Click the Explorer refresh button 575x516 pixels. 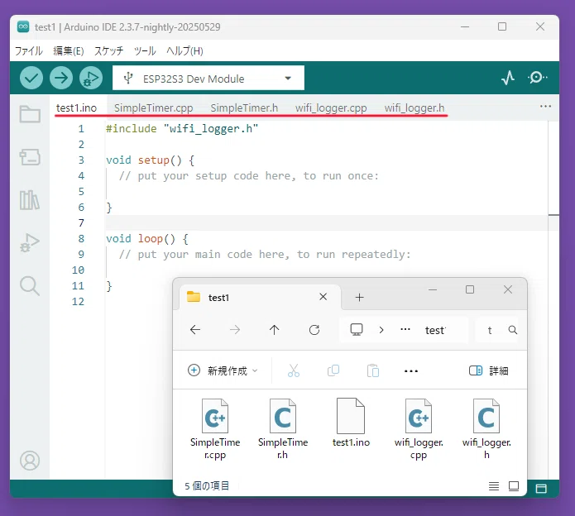click(x=314, y=330)
